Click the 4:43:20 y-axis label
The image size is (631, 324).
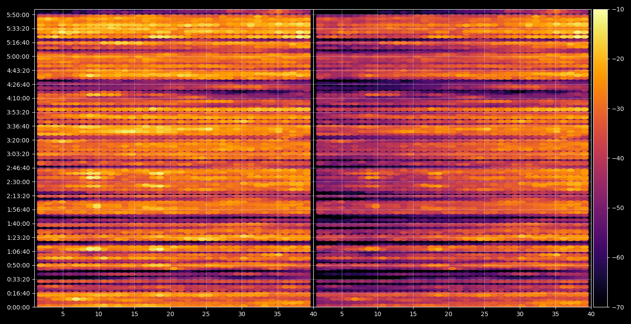point(18,71)
